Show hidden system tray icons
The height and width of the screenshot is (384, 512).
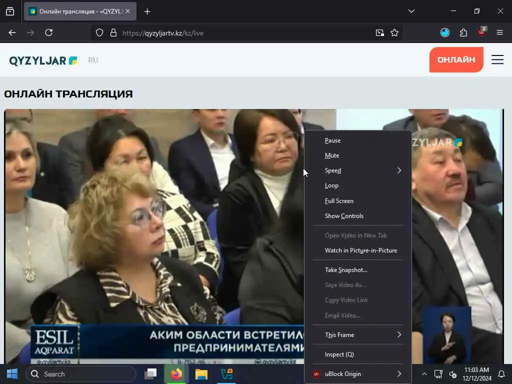click(424, 374)
